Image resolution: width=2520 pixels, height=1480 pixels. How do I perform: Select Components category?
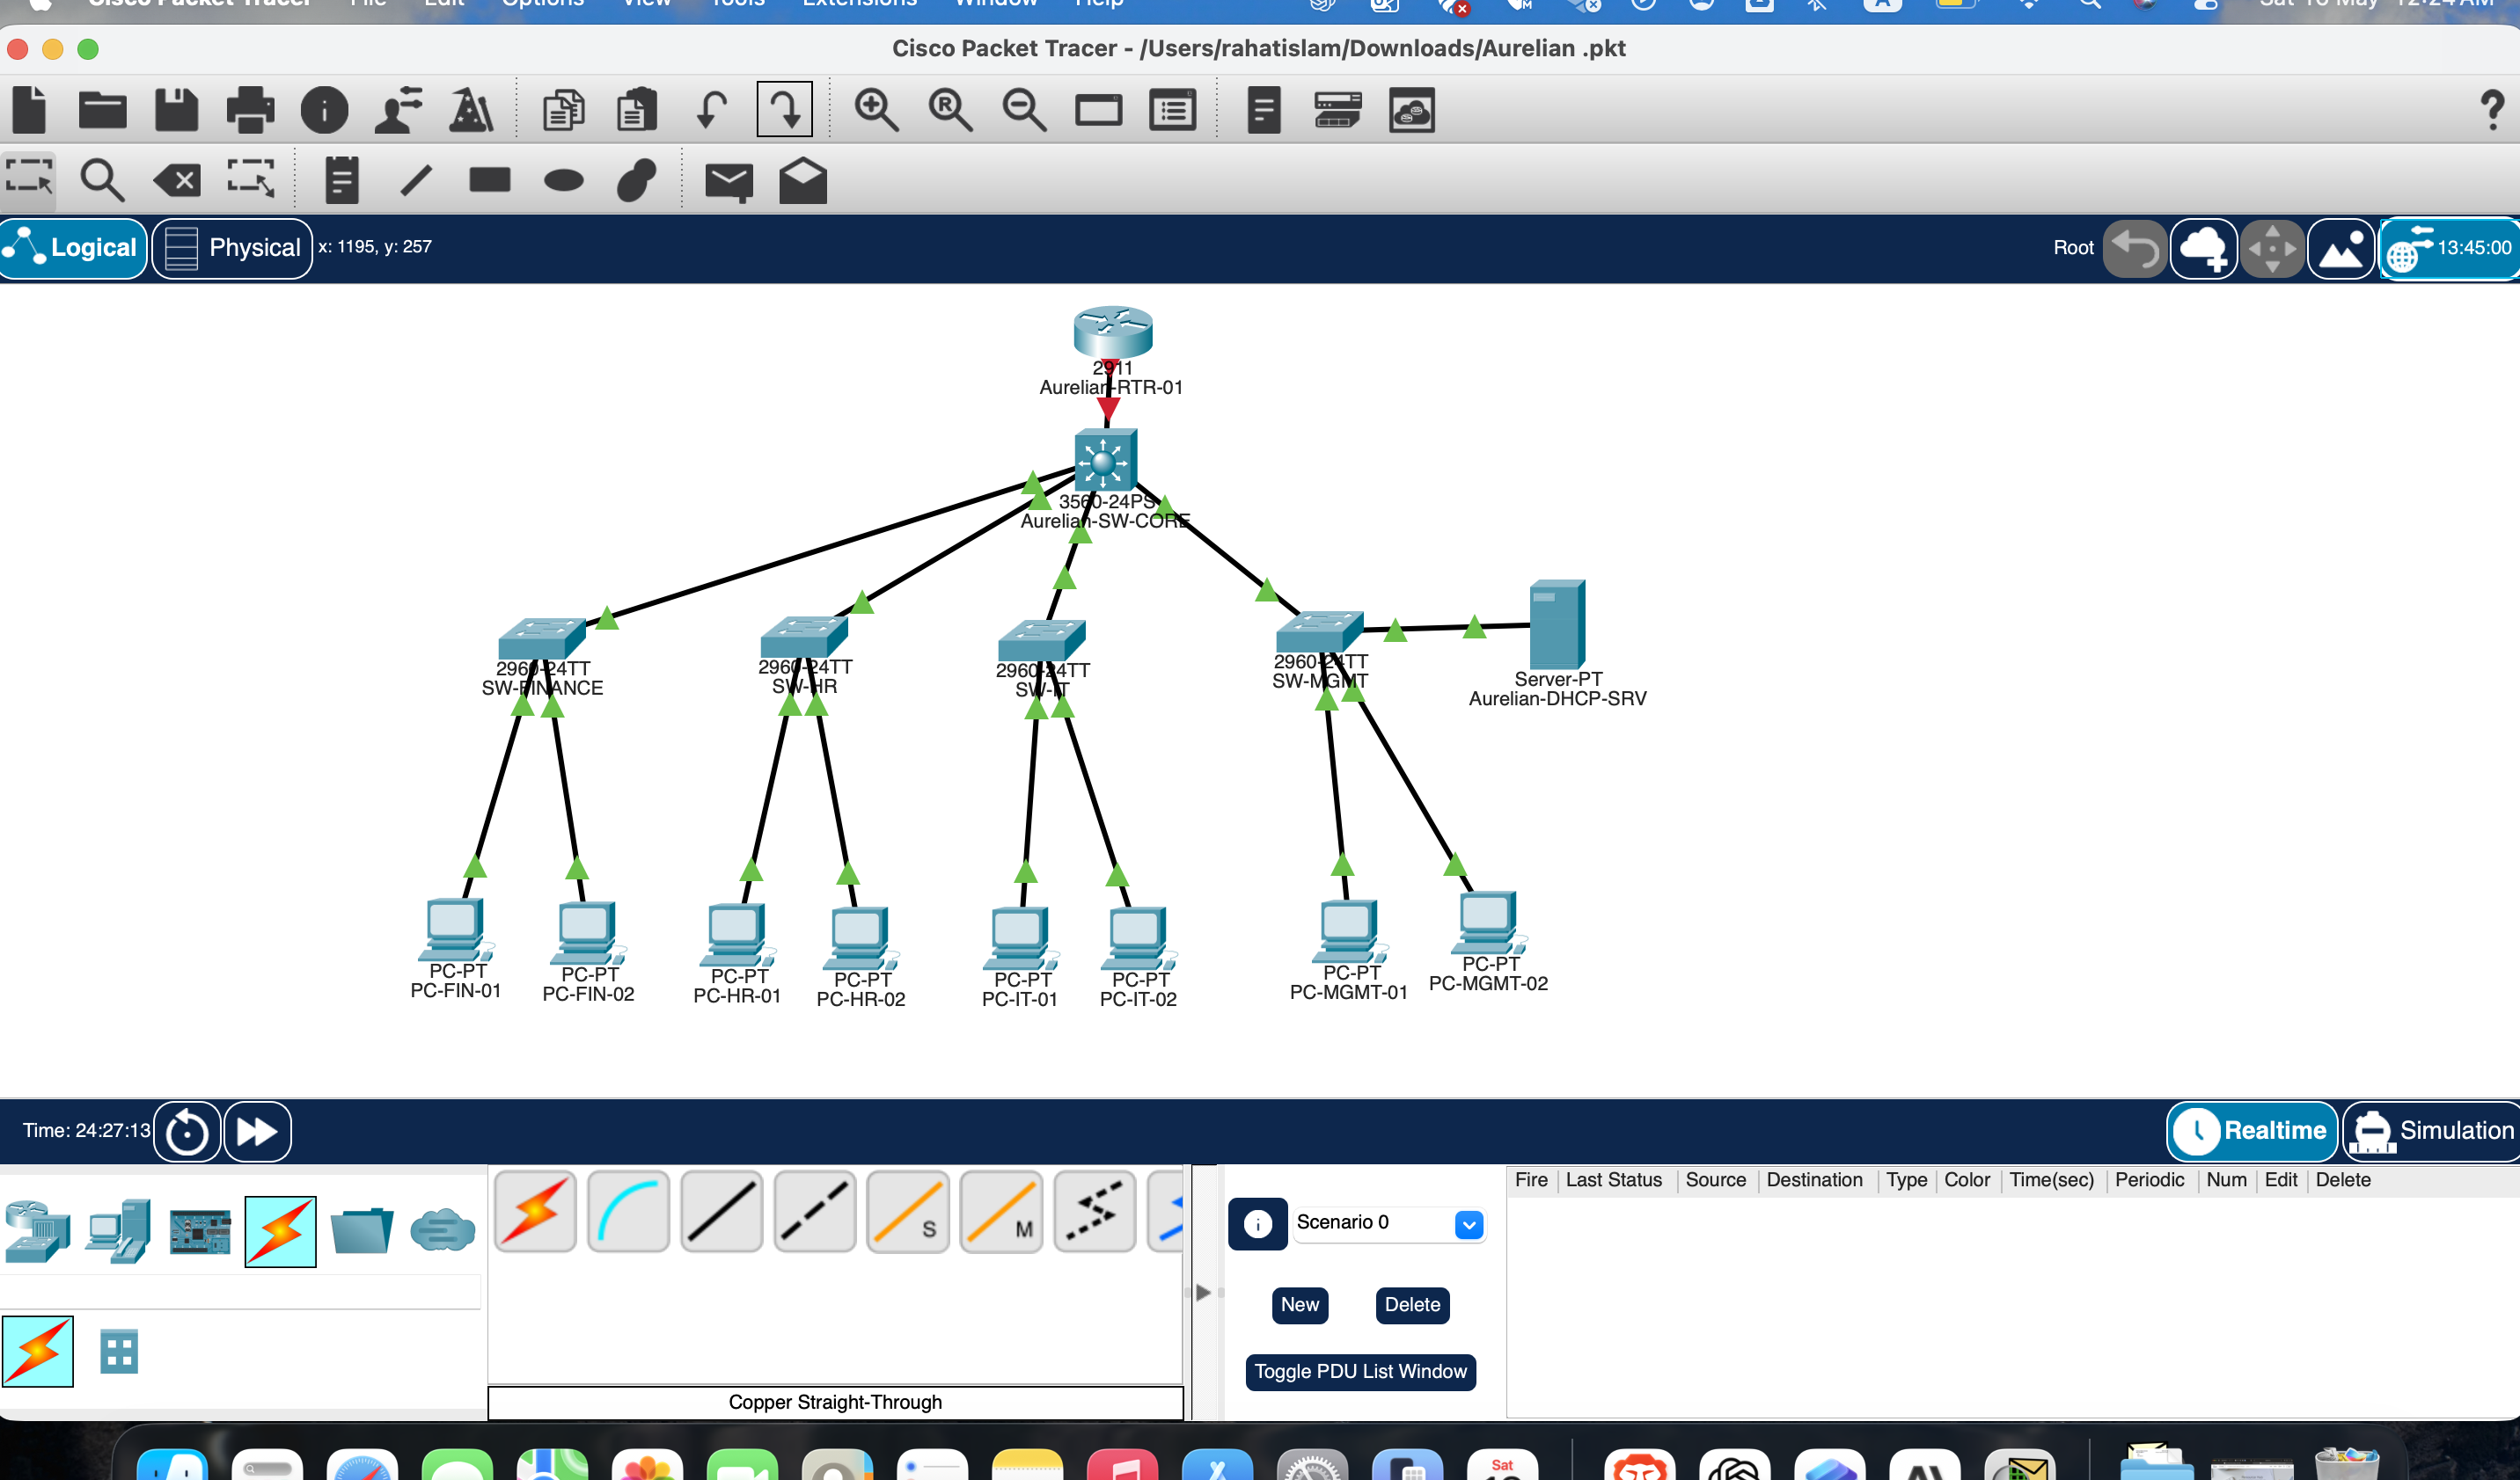click(200, 1231)
